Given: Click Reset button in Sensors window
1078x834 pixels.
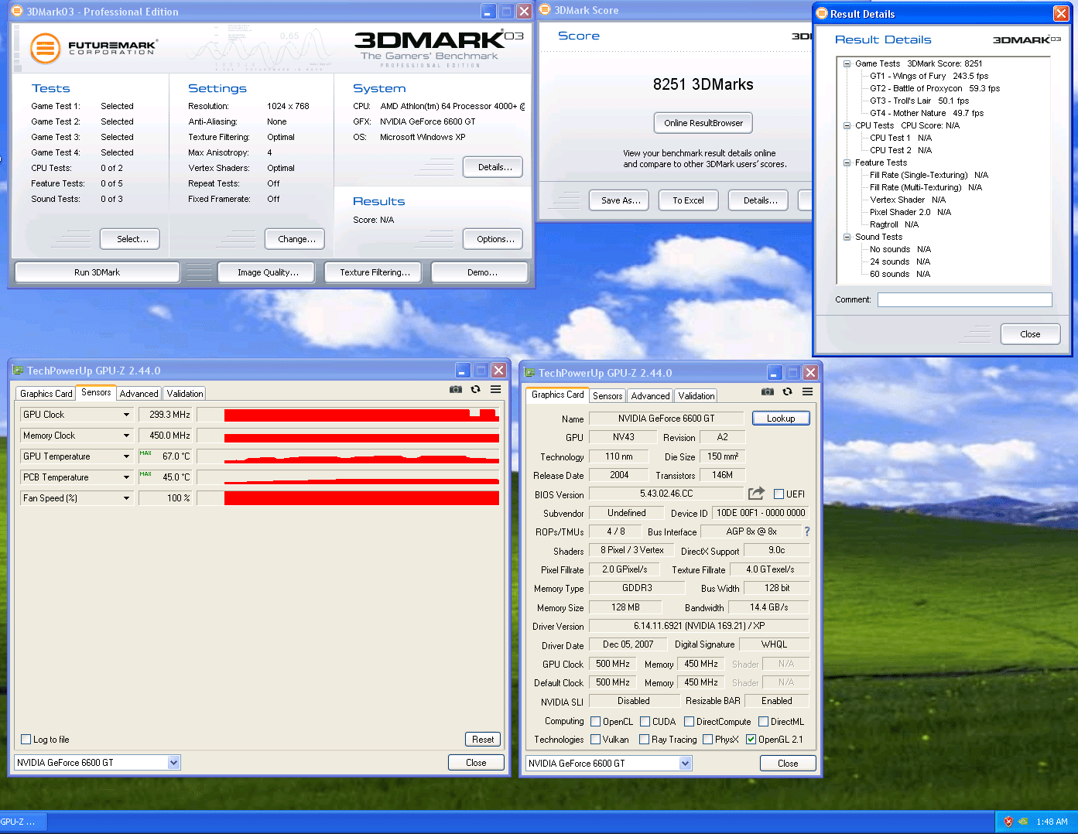Looking at the screenshot, I should coord(483,740).
